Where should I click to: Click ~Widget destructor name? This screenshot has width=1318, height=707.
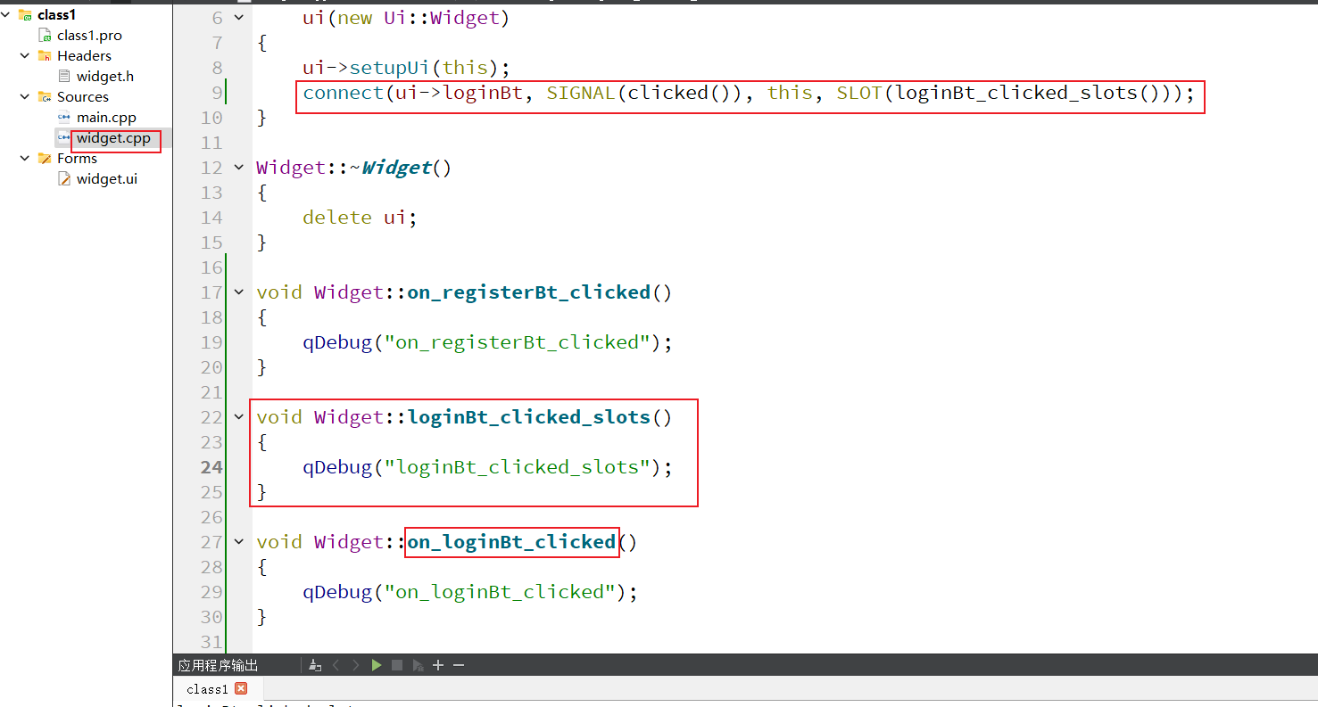click(x=391, y=168)
